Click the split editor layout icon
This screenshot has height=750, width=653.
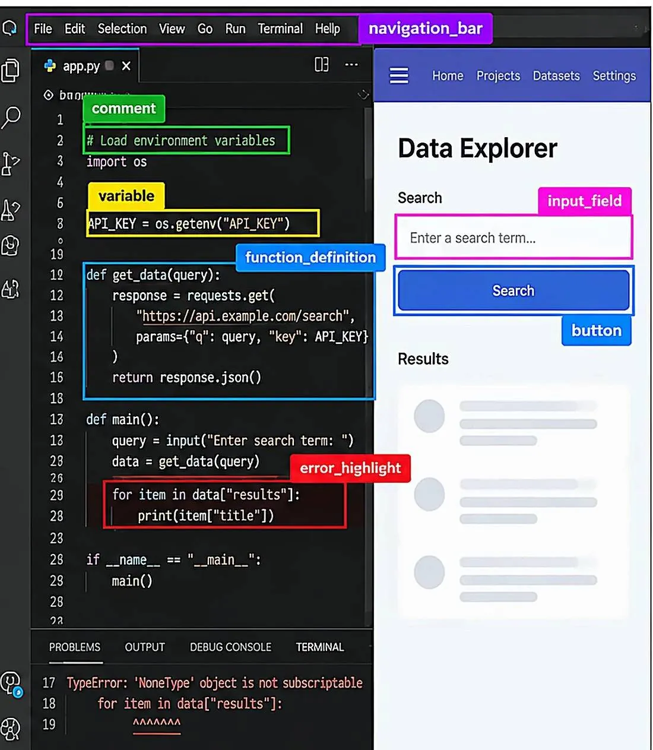(321, 65)
